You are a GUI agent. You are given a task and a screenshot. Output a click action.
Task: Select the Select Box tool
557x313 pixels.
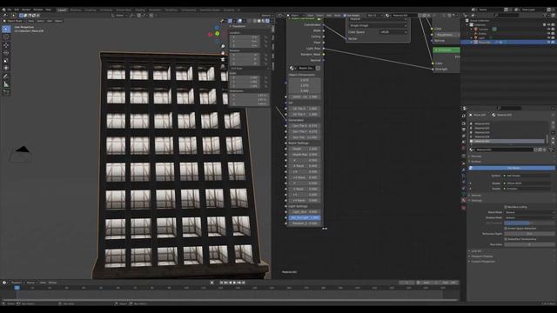[x=6, y=29]
